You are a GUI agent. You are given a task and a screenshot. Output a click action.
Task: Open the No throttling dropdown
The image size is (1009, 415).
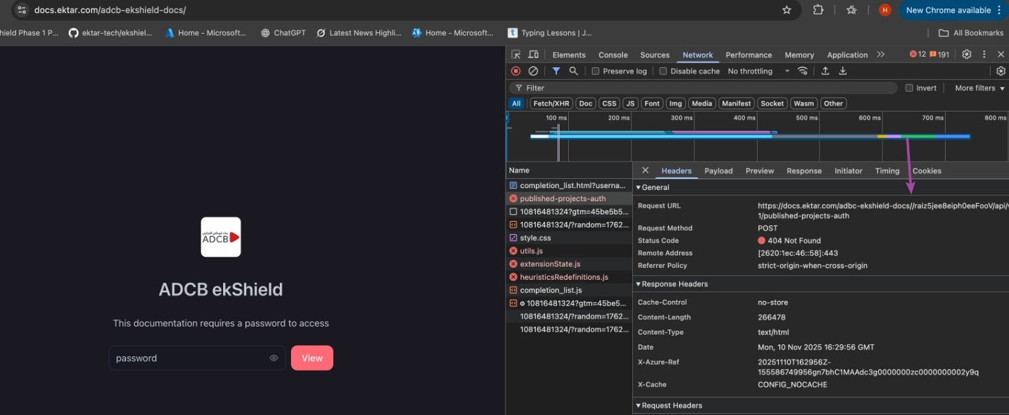pyautogui.click(x=758, y=71)
